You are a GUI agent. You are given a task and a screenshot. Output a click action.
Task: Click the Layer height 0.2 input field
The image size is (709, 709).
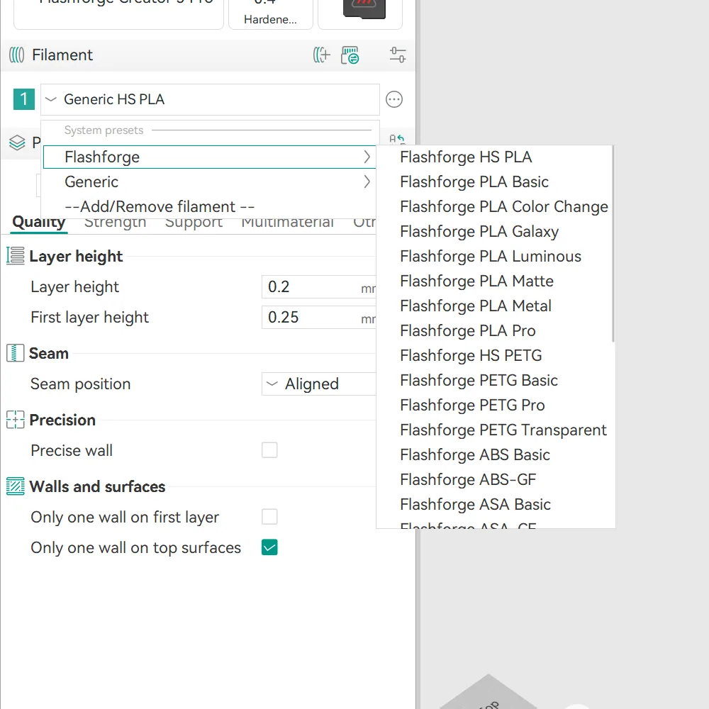point(319,286)
